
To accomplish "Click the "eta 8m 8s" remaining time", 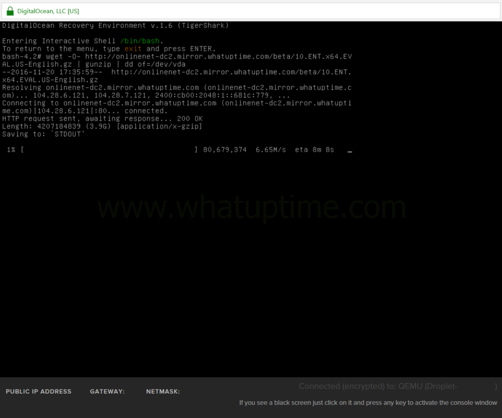I will 314,150.
